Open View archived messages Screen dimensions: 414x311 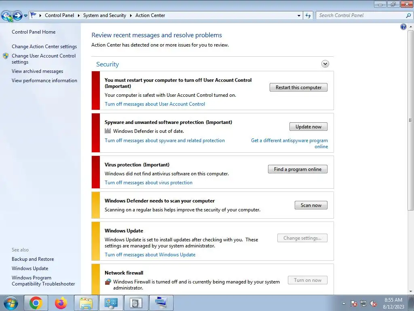pos(38,71)
